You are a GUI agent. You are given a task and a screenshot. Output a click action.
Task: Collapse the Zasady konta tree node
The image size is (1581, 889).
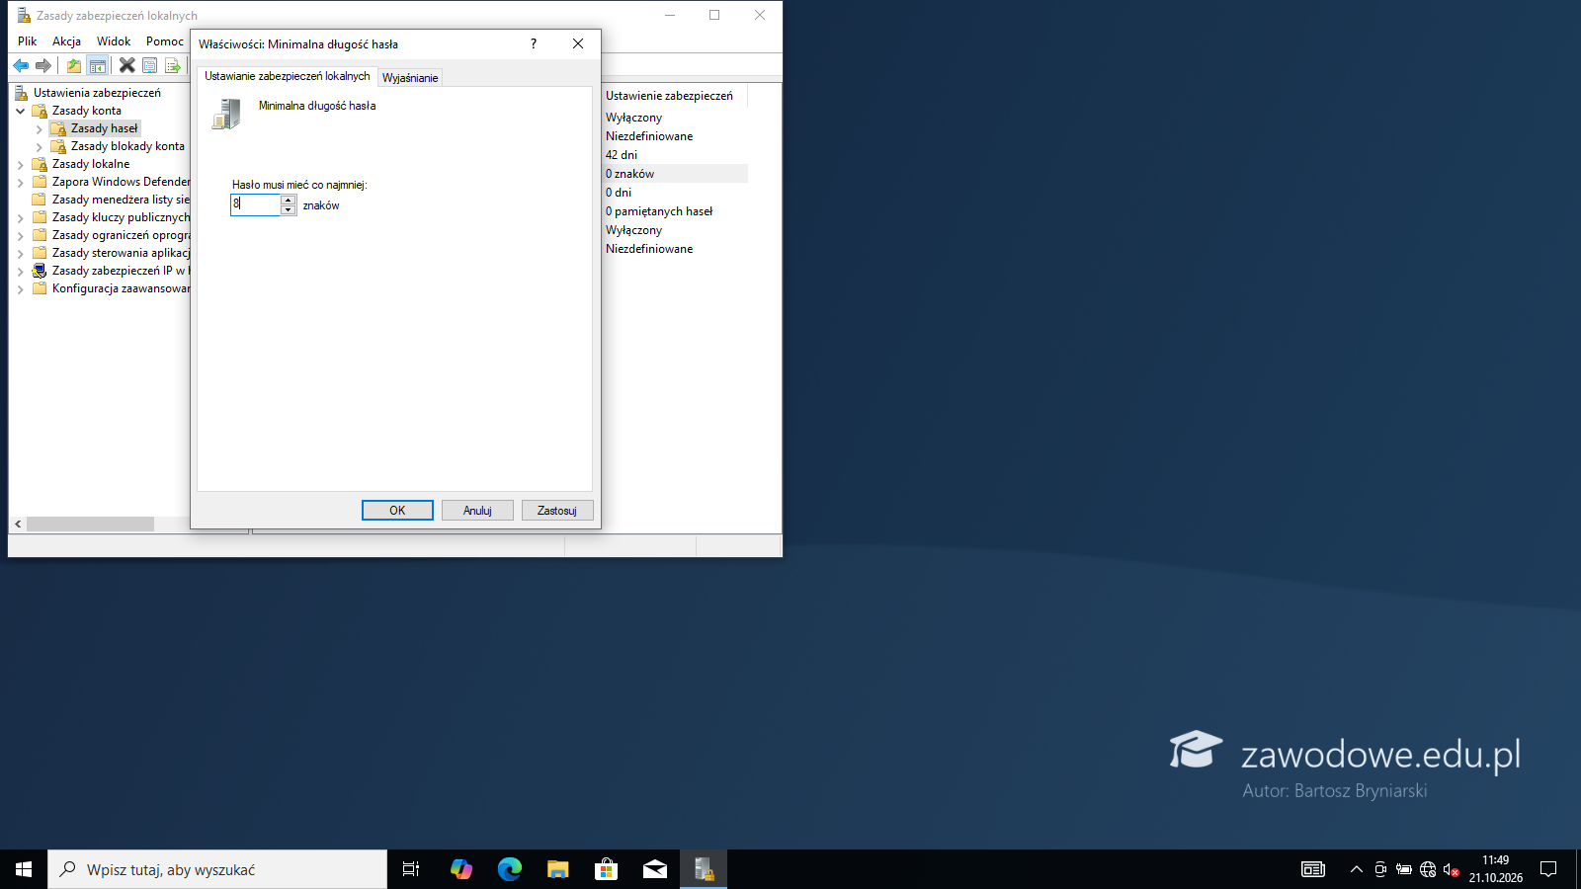click(x=21, y=111)
